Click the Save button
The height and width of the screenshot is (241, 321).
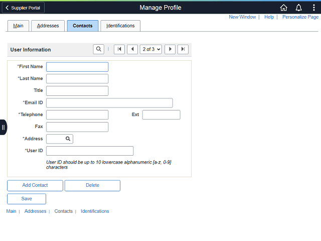point(27,199)
